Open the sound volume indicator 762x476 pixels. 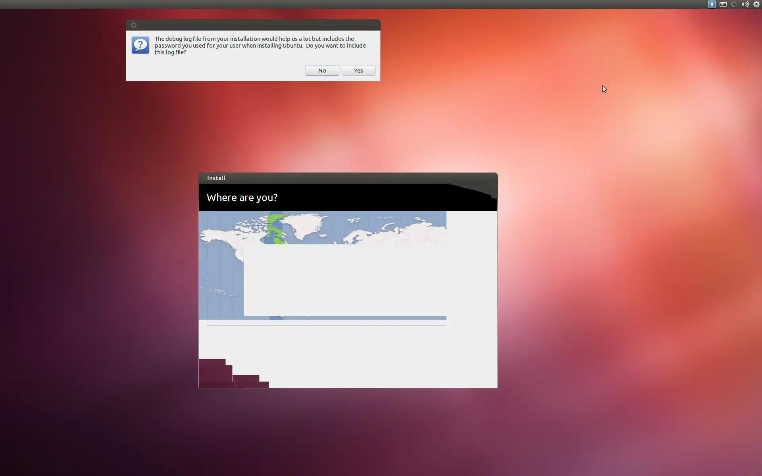[745, 4]
